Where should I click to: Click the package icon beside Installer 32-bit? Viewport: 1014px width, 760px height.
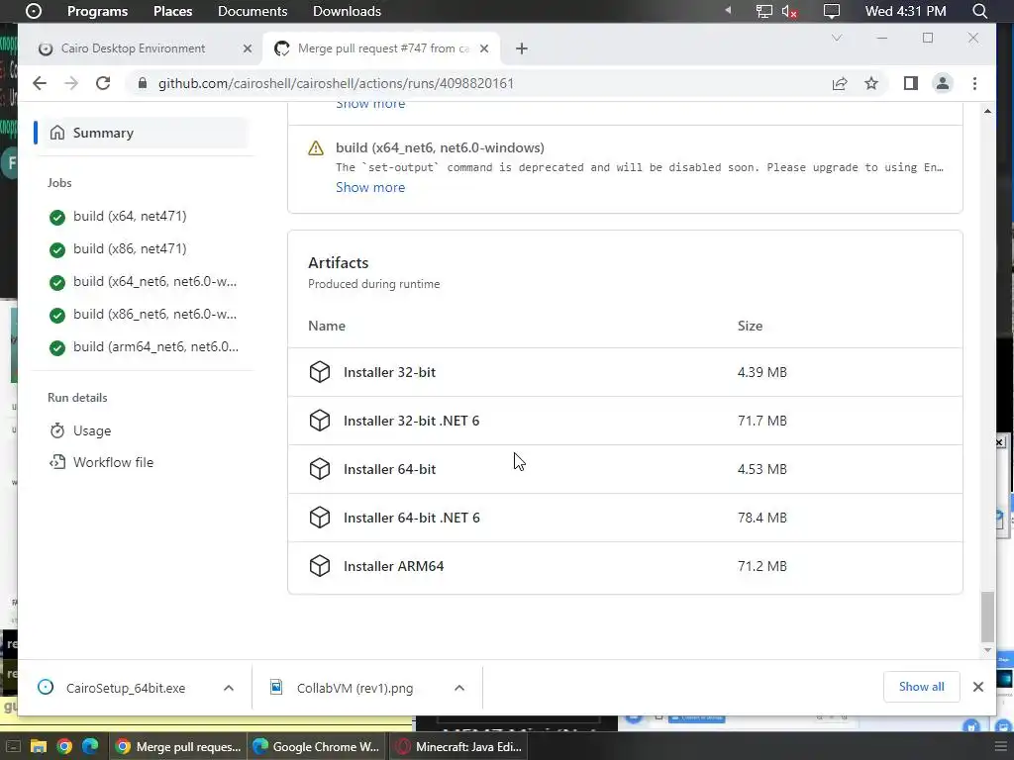coord(320,372)
